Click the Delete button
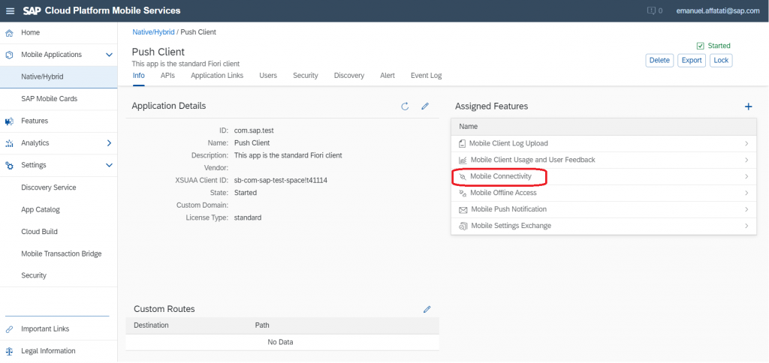The image size is (769, 363). click(659, 60)
